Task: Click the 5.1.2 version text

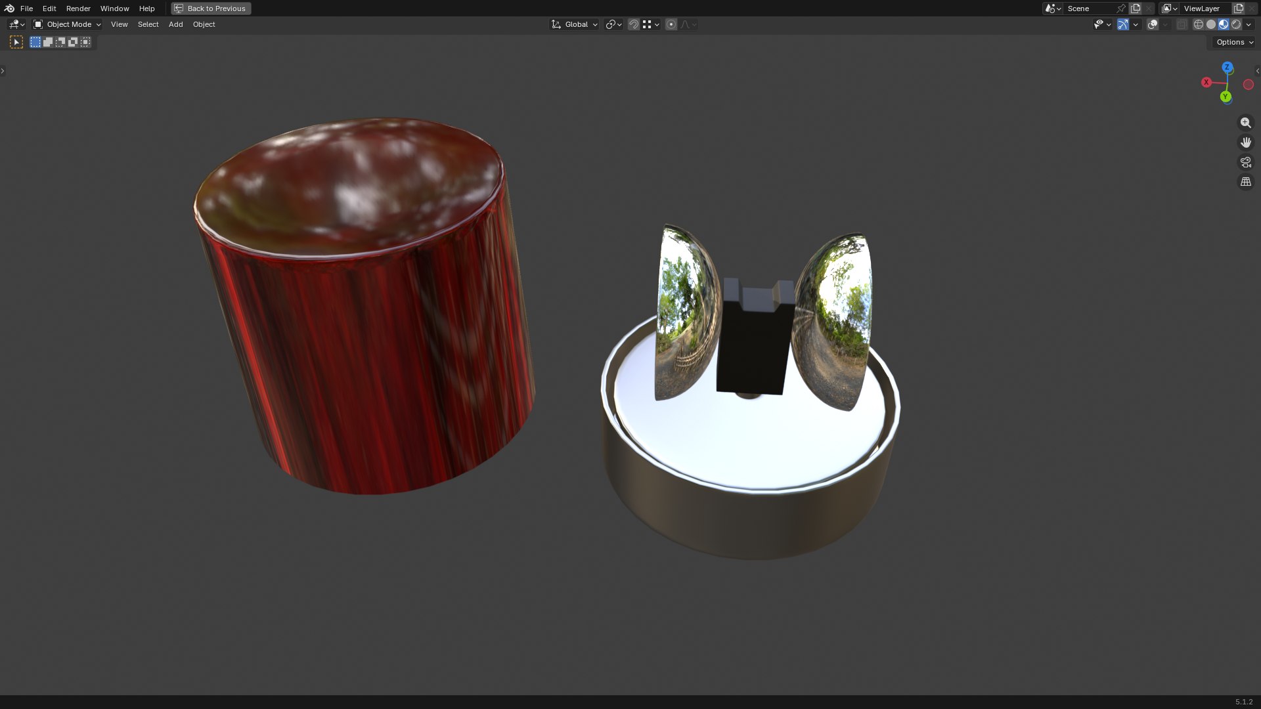Action: (x=1244, y=702)
